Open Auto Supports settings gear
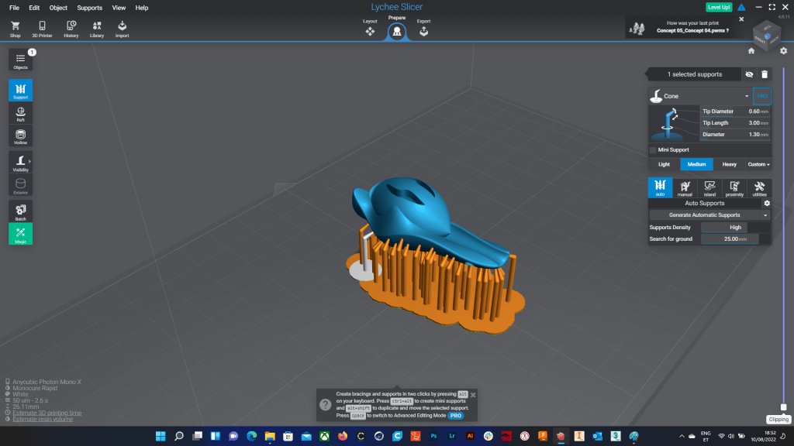 (767, 203)
